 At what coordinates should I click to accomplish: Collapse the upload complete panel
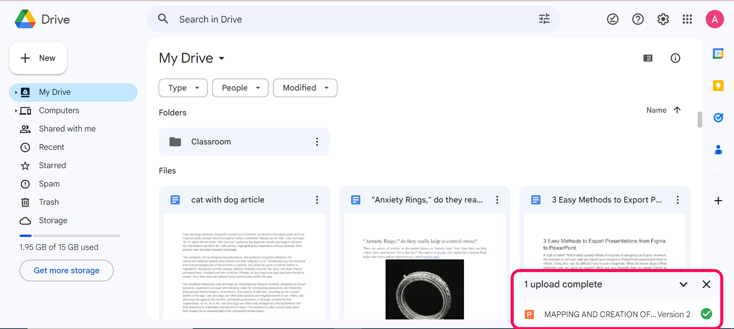[x=683, y=284]
